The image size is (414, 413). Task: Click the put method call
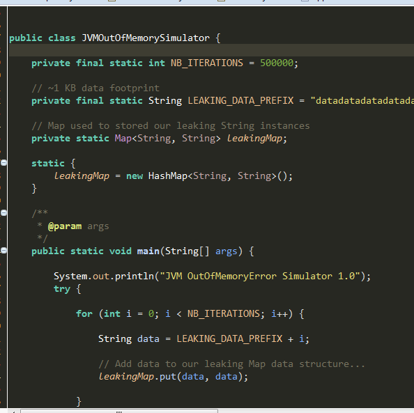pos(168,377)
